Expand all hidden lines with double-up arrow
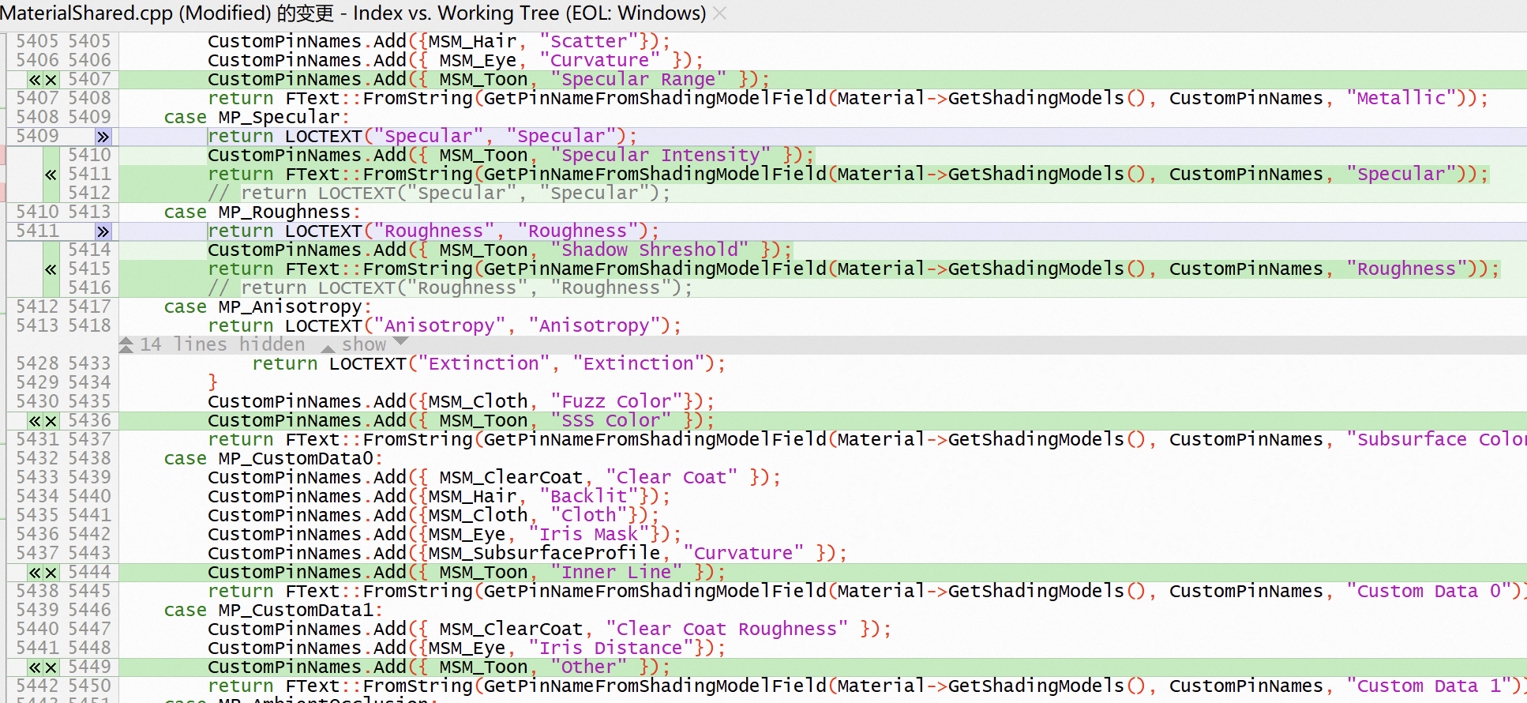The width and height of the screenshot is (1527, 703). coord(126,344)
